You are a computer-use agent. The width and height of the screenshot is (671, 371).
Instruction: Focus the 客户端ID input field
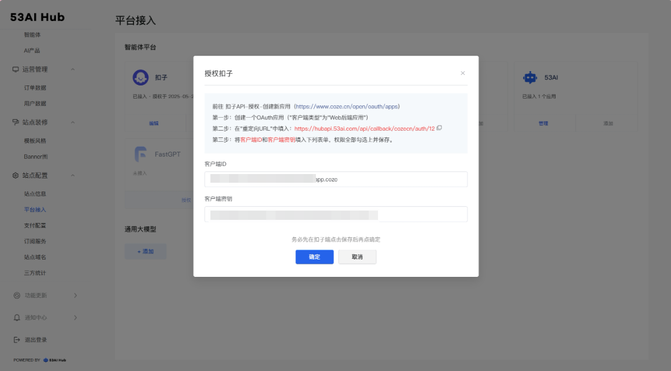336,180
